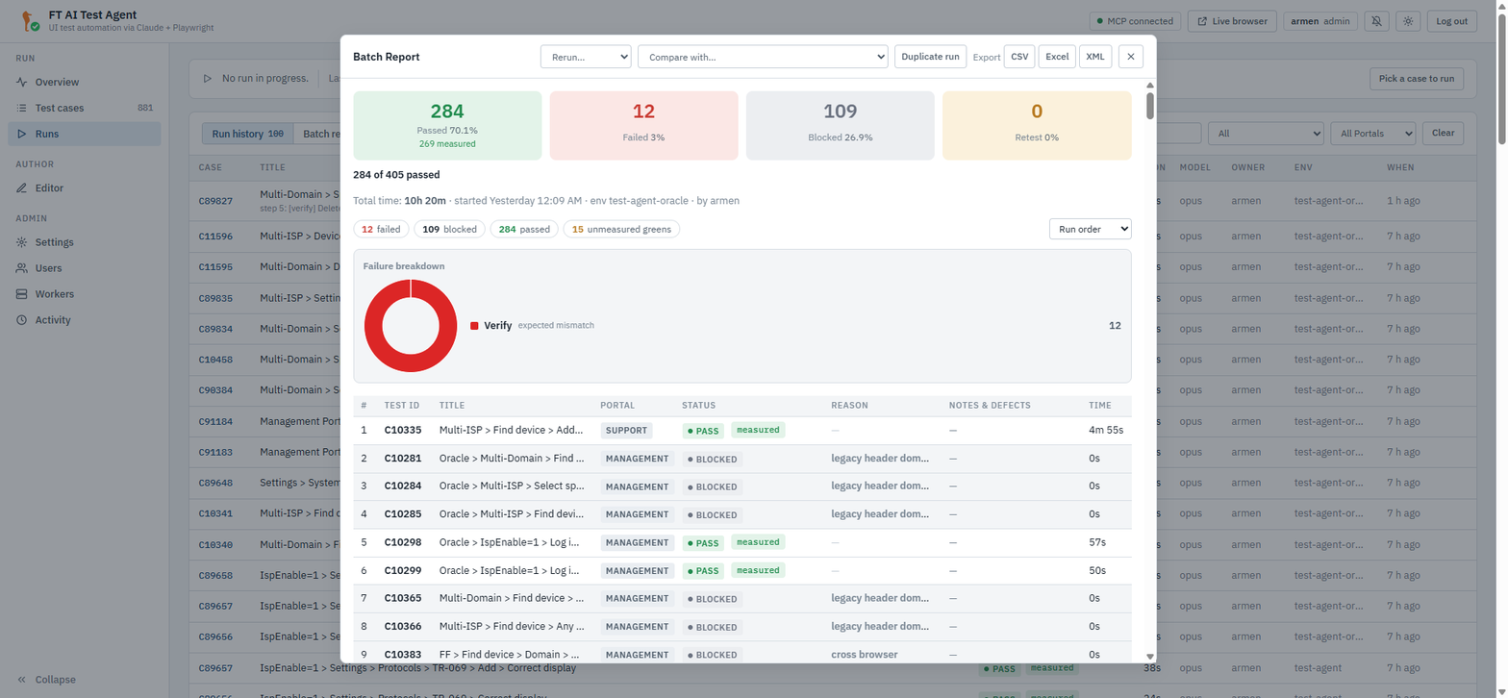
Task: Open the Rerun dropdown
Action: tap(586, 57)
